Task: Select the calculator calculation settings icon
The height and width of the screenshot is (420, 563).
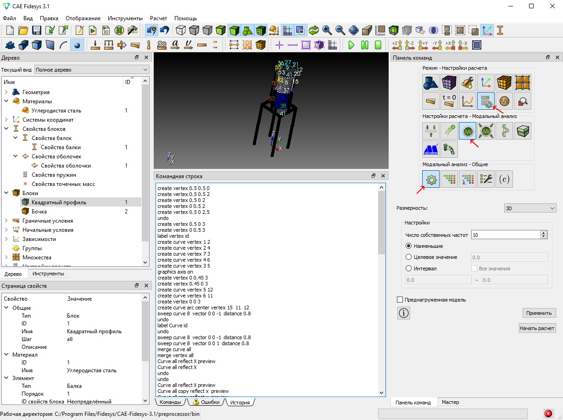Action: [x=486, y=101]
